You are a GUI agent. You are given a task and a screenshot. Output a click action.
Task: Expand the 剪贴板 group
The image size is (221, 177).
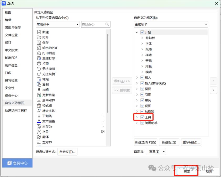click(142, 38)
